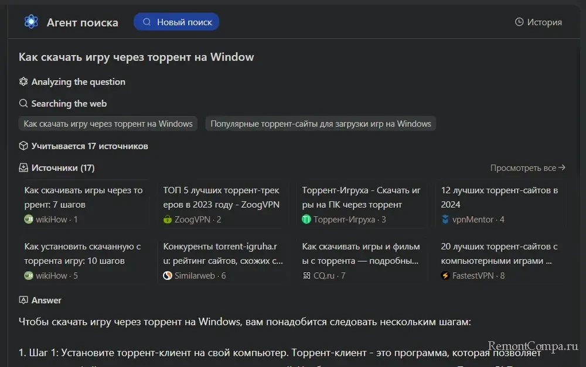Viewport: 586px width, 367px height.
Task: View all sources via Просмотреть все
Action: 527,168
